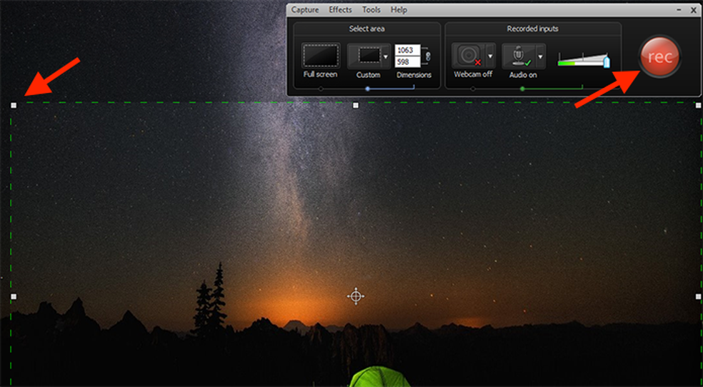Open the Help menu
Screen dimensions: 703x387
tap(399, 10)
